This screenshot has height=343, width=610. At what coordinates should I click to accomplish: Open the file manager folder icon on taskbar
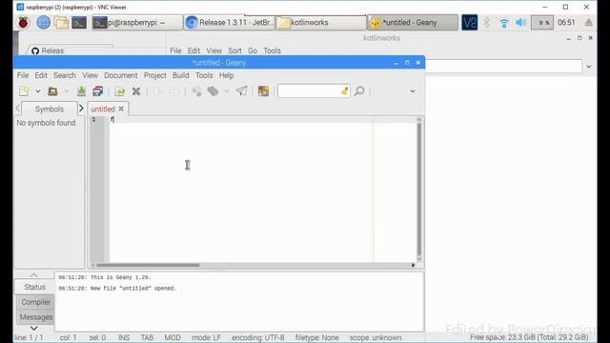click(61, 23)
